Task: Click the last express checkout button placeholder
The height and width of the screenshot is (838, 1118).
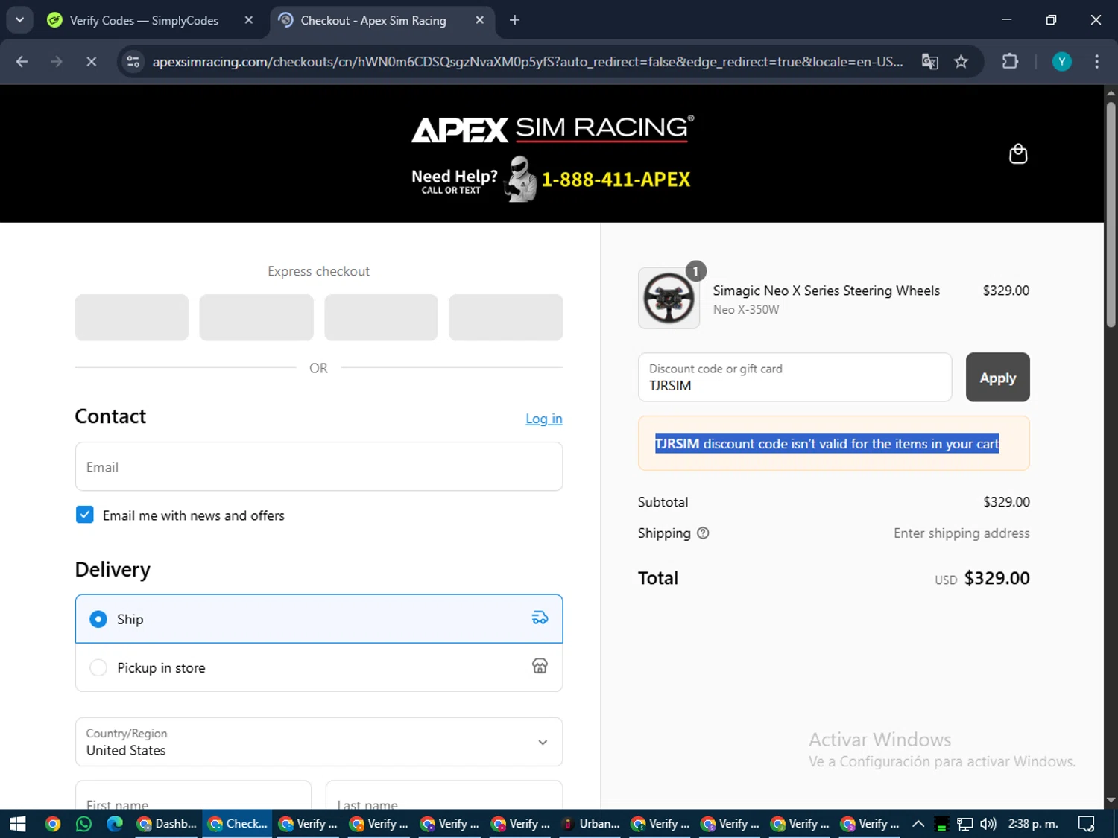Action: pos(505,317)
